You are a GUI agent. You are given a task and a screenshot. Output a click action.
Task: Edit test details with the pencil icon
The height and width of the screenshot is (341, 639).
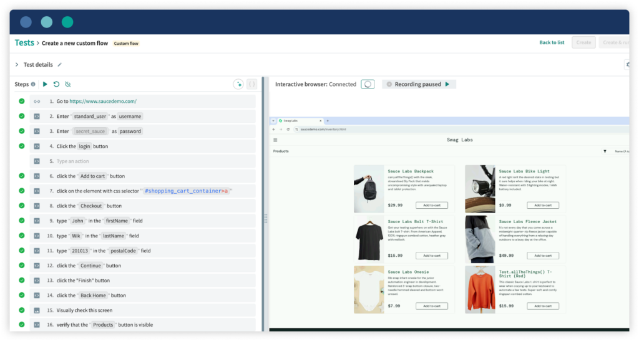(x=59, y=65)
